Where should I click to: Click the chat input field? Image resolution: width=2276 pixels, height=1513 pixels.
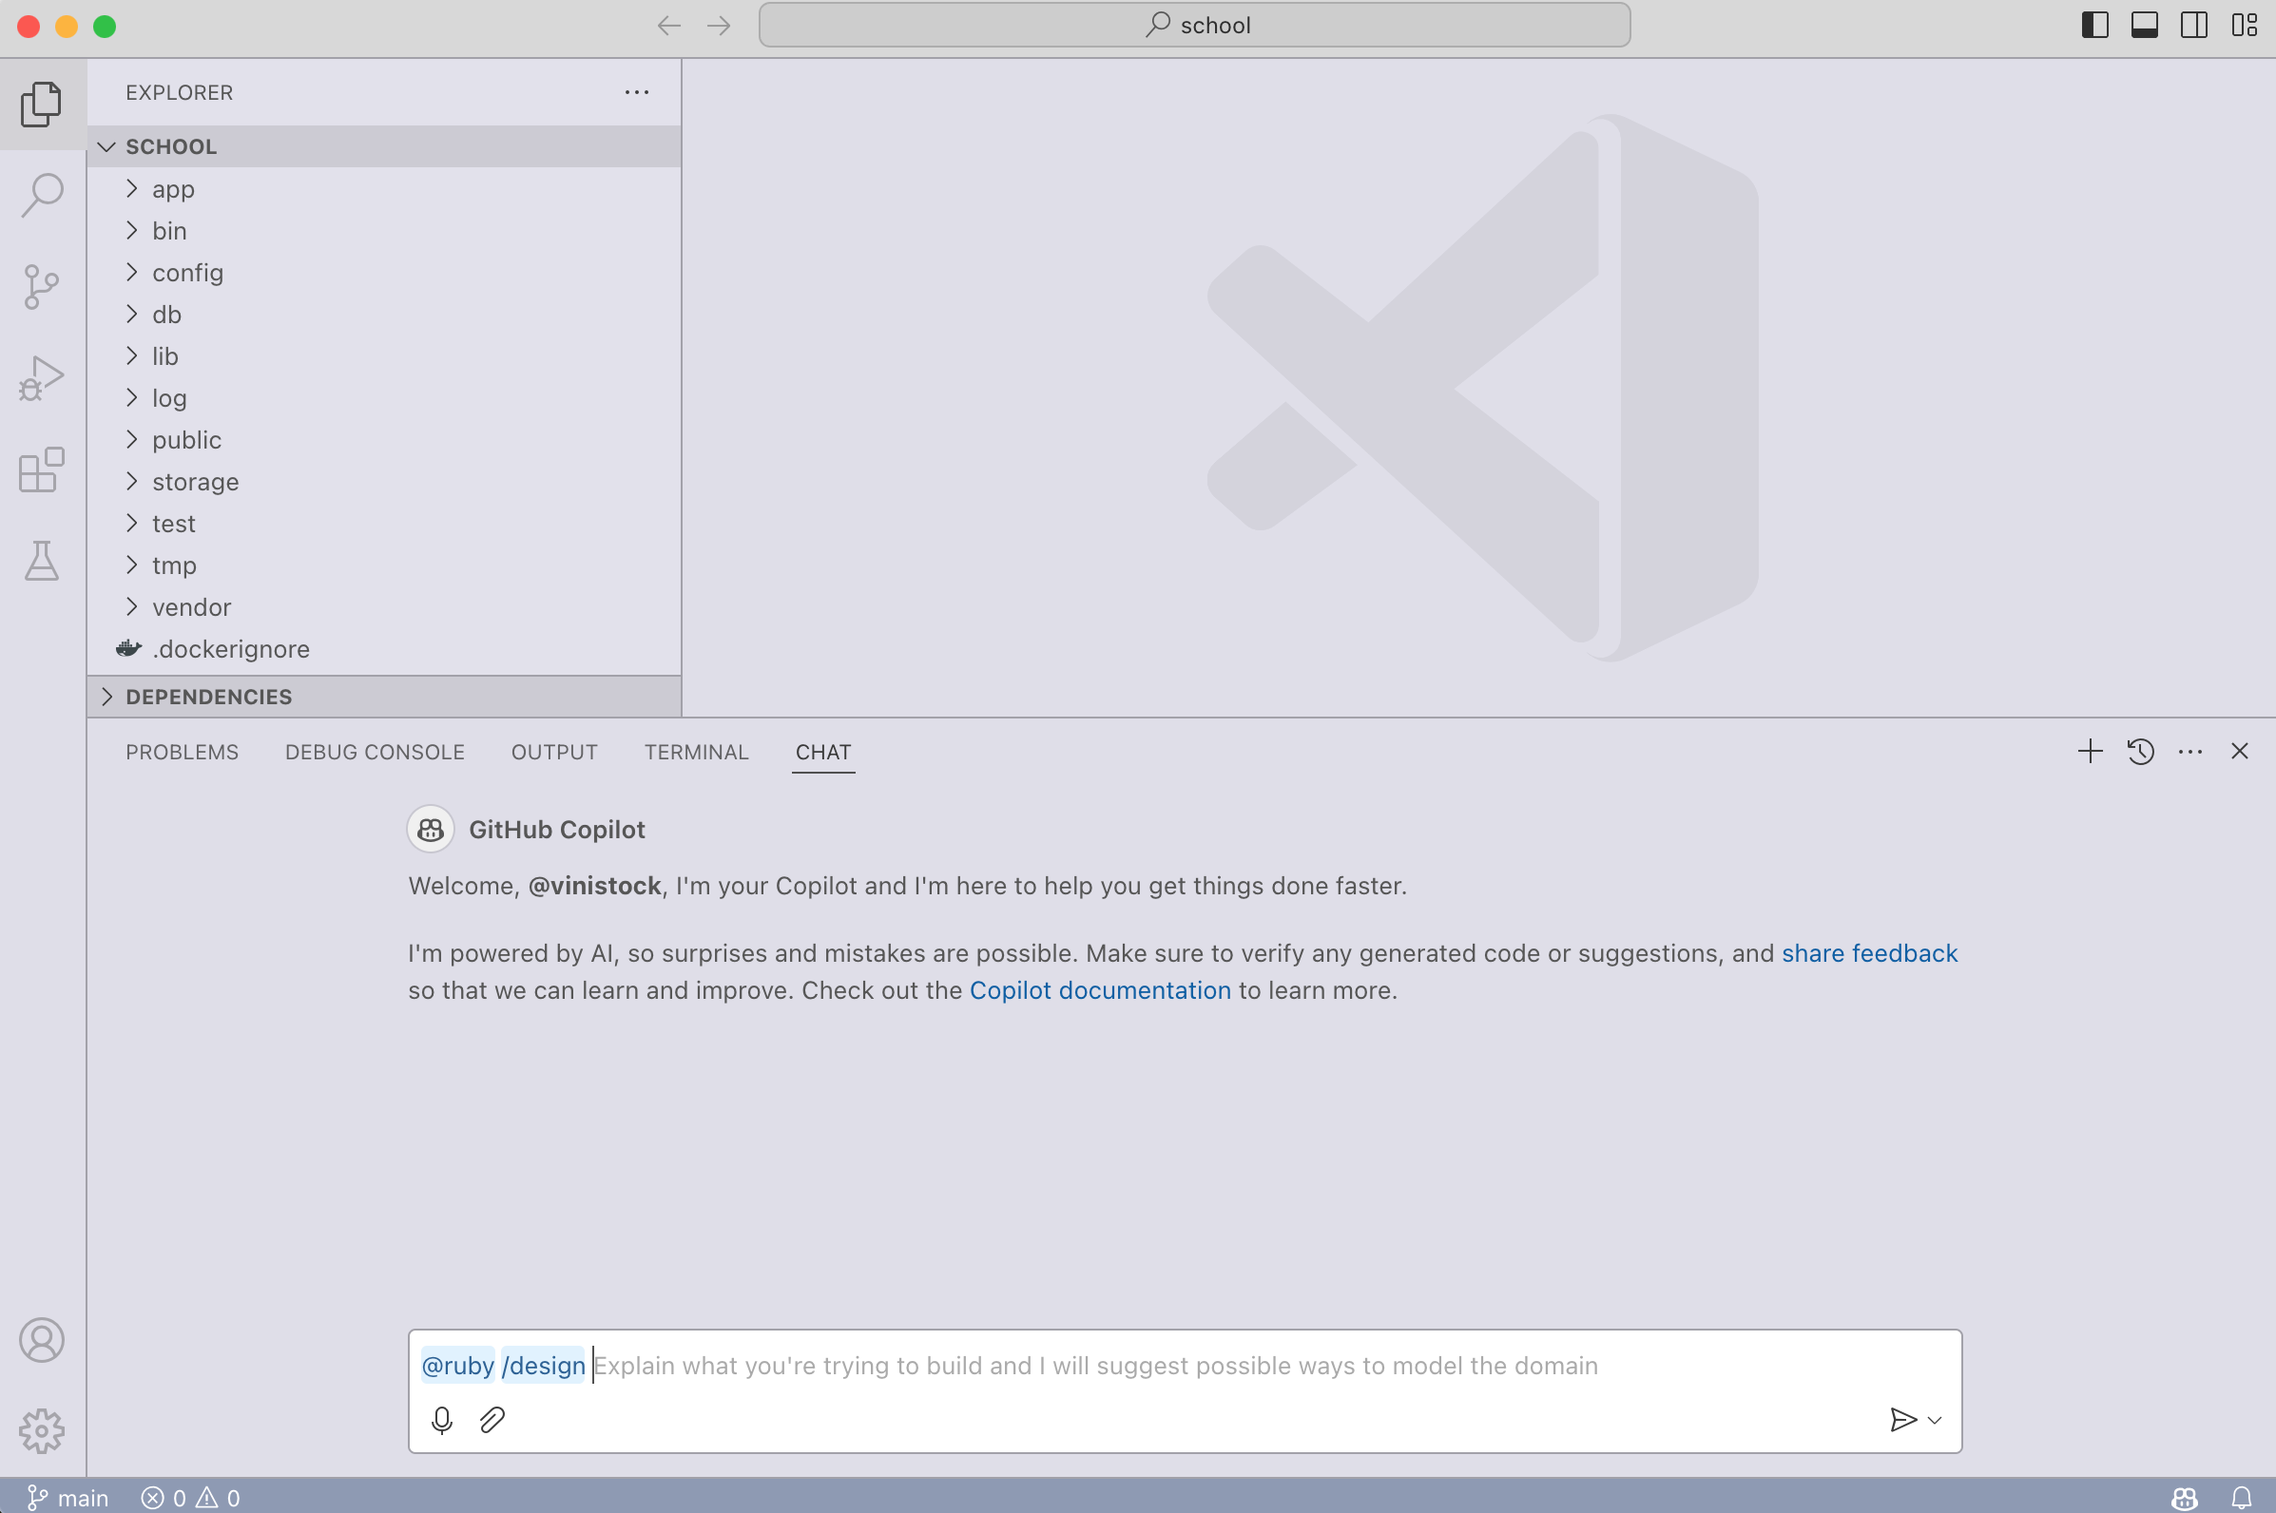tap(1182, 1365)
